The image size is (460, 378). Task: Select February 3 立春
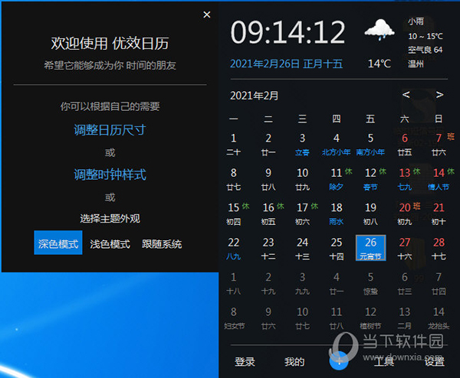[x=302, y=145]
